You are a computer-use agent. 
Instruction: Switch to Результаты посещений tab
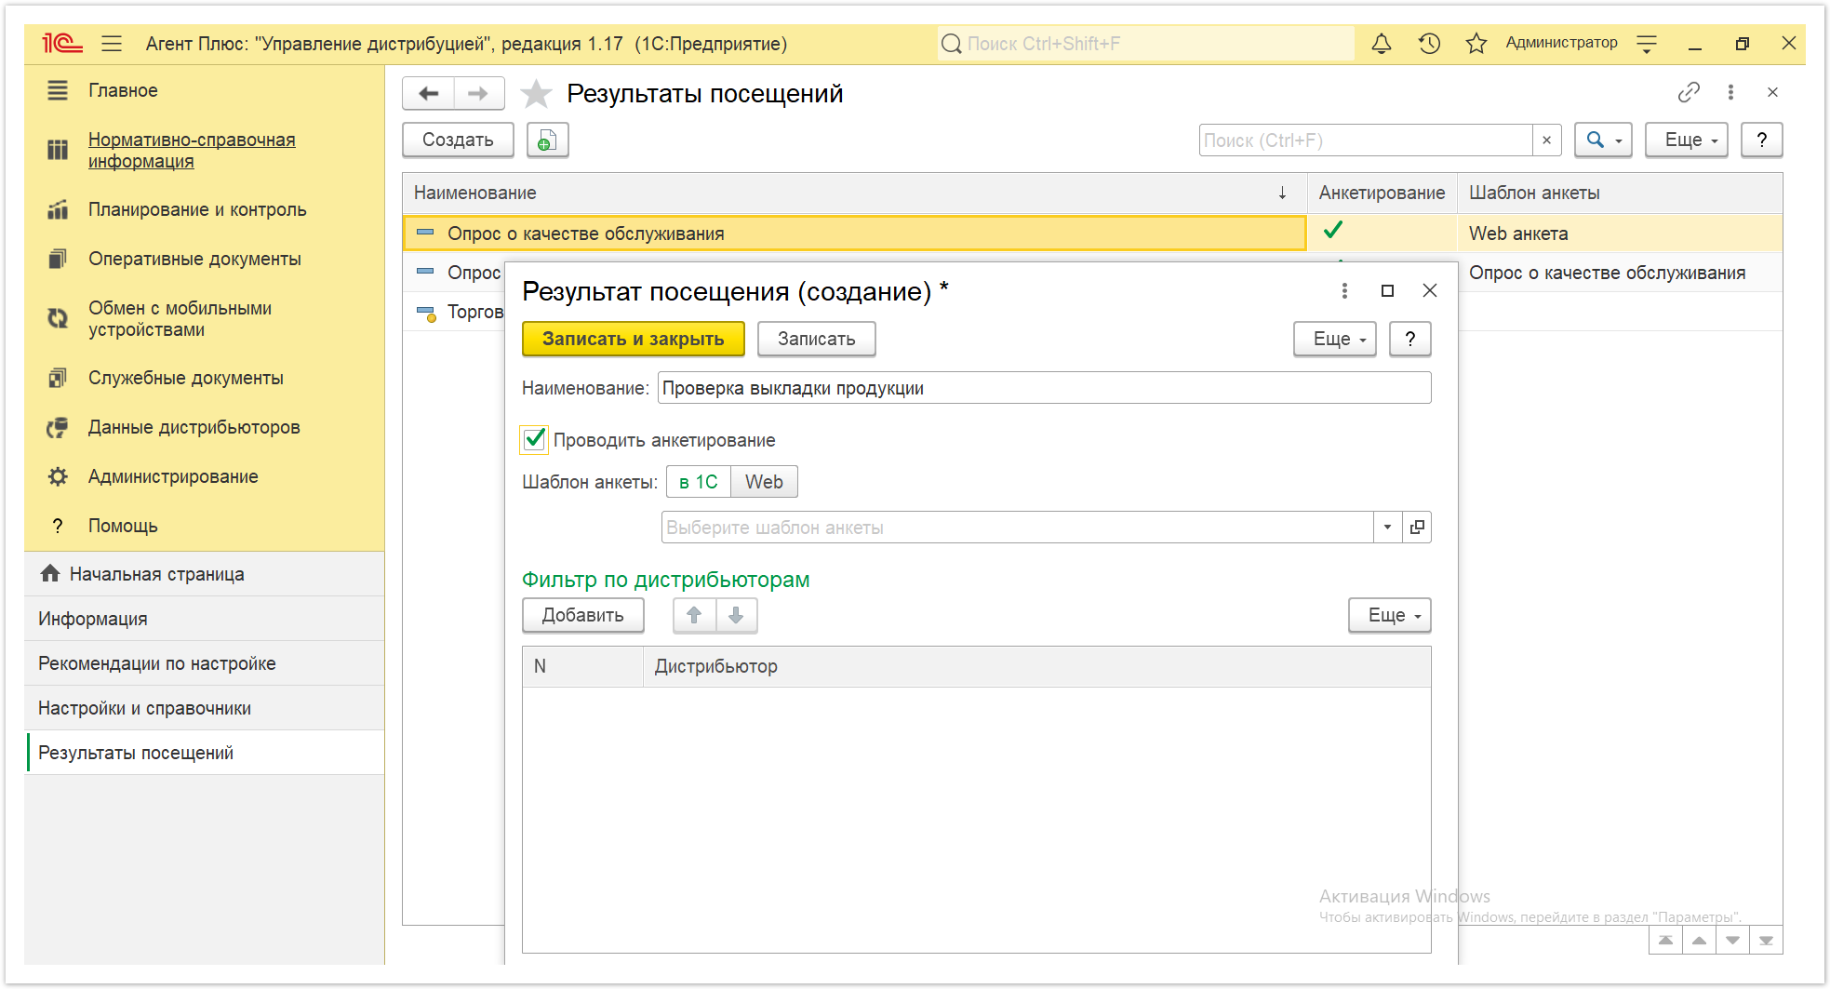pyautogui.click(x=205, y=753)
